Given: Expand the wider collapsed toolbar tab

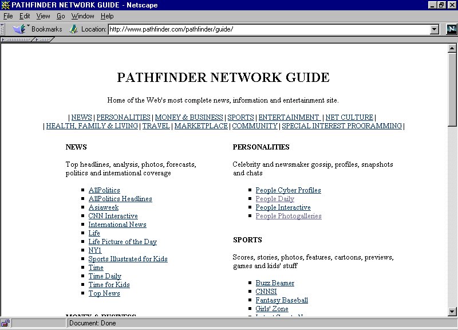Looking at the screenshot, I should [x=18, y=40].
